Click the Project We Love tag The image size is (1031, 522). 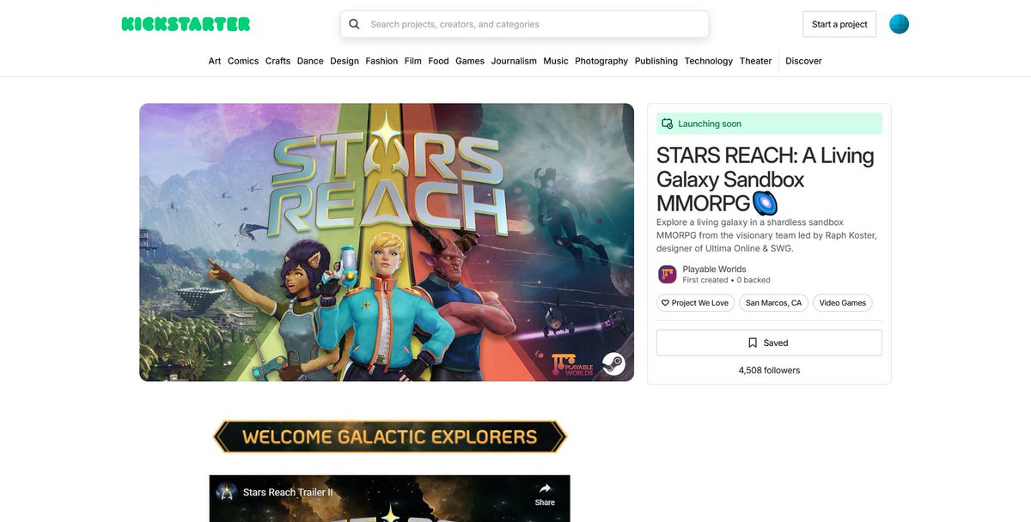click(694, 303)
